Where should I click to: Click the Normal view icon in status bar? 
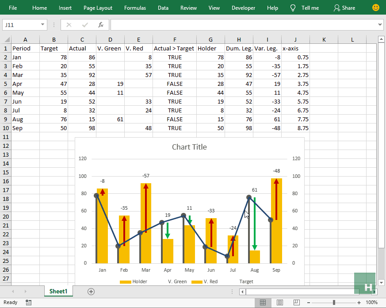click(263, 302)
